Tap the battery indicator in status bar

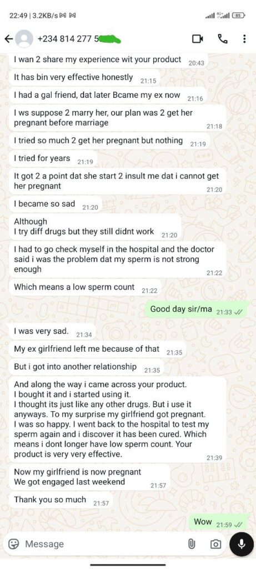239,15
